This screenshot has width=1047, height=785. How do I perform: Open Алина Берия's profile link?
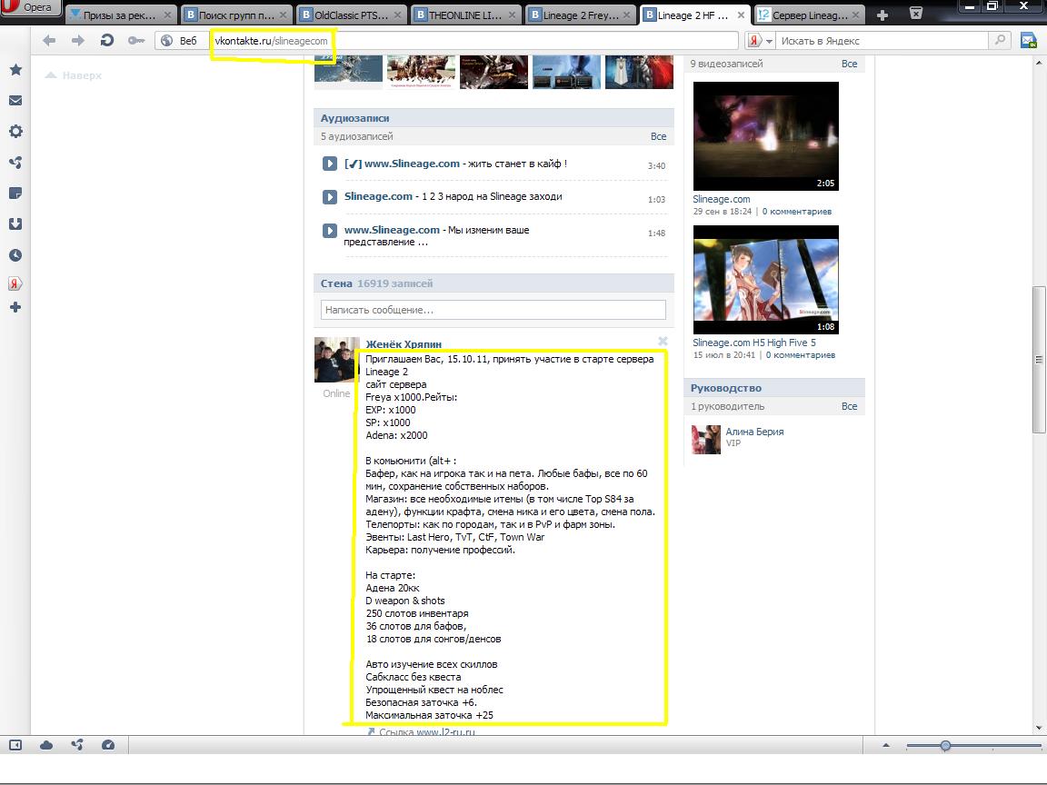pyautogui.click(x=754, y=432)
